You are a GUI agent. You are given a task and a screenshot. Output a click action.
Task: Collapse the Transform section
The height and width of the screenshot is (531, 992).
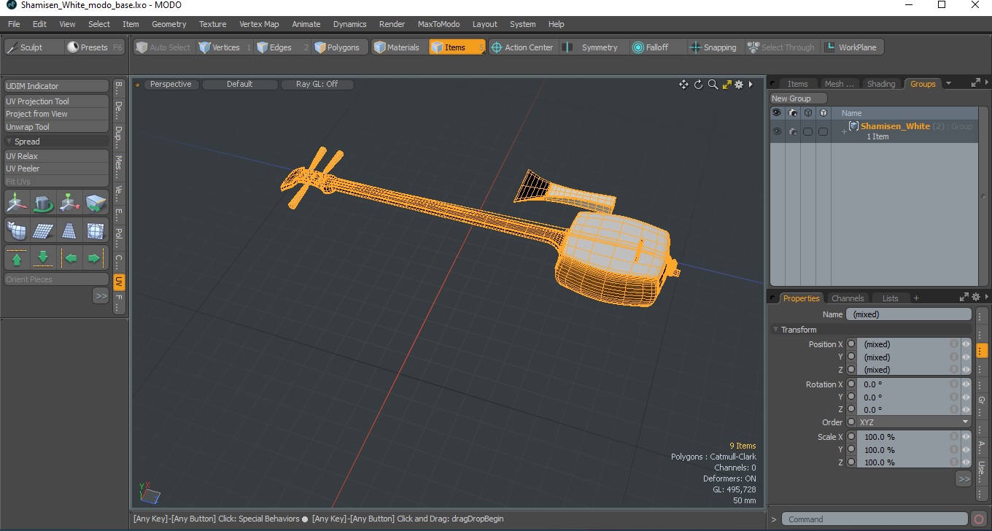(776, 330)
